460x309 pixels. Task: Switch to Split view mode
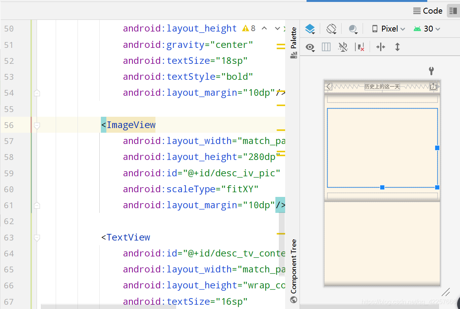click(x=453, y=11)
